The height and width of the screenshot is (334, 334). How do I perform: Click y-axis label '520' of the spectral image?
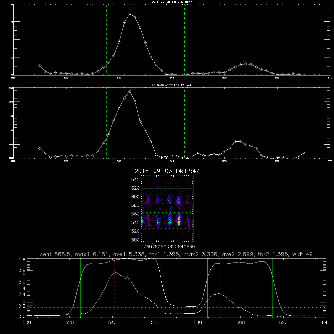click(x=135, y=231)
